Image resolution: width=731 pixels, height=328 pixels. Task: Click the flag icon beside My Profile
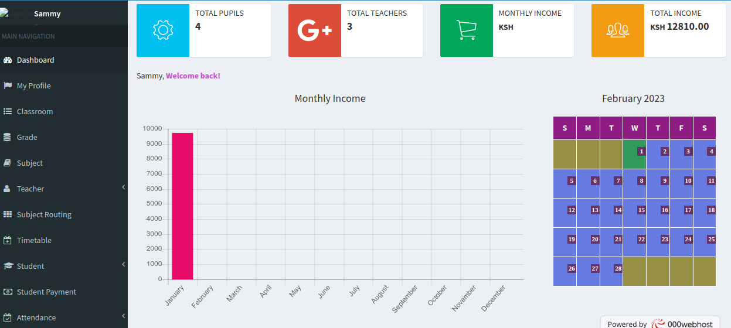coord(8,86)
